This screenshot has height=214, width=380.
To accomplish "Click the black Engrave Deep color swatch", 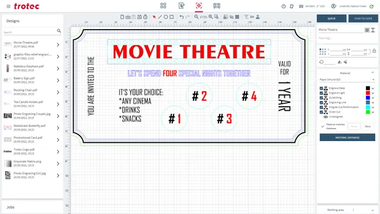I will pyautogui.click(x=368, y=88).
